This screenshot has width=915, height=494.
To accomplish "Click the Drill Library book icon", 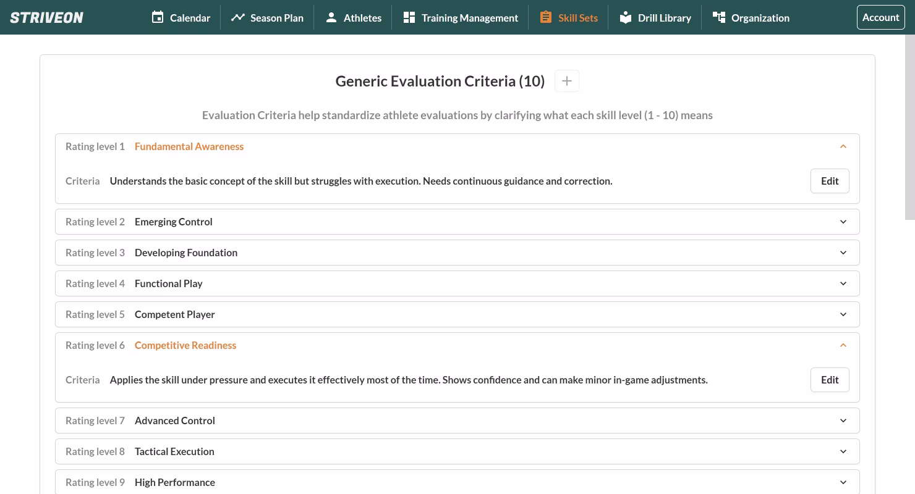I will click(x=626, y=17).
